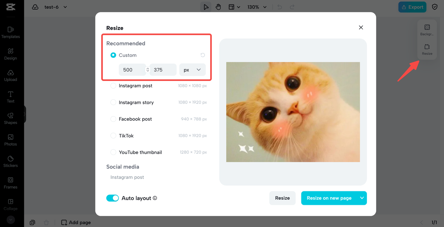This screenshot has height=227, width=444.
Task: Click the Export button
Action: click(412, 7)
